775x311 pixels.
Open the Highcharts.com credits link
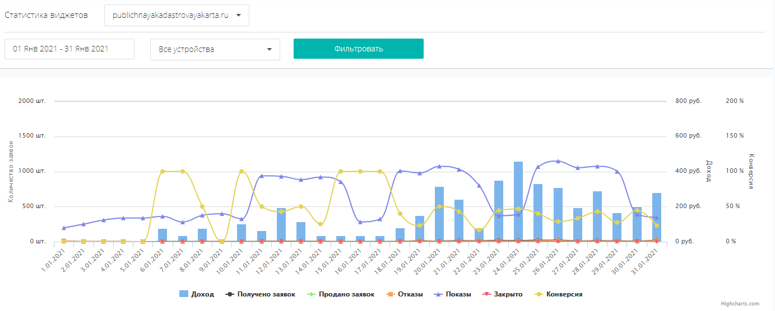[740, 304]
